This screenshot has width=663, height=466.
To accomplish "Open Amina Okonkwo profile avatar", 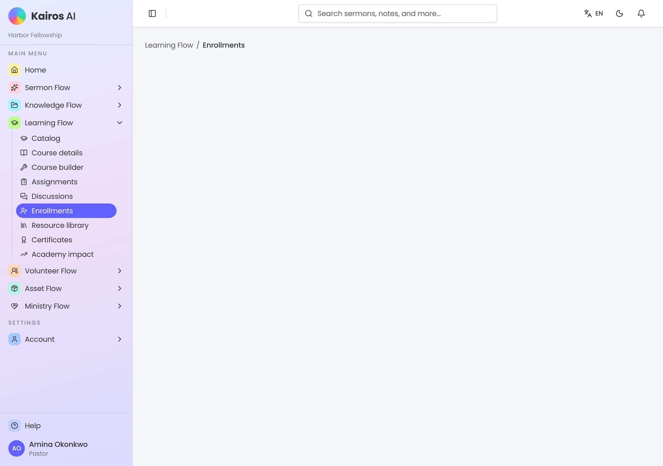I will click(17, 448).
